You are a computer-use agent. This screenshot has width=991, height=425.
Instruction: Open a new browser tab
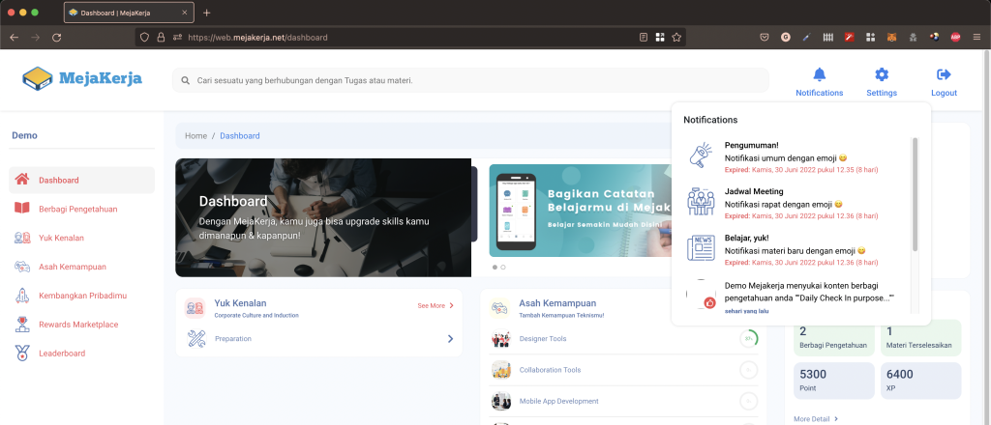tap(207, 13)
